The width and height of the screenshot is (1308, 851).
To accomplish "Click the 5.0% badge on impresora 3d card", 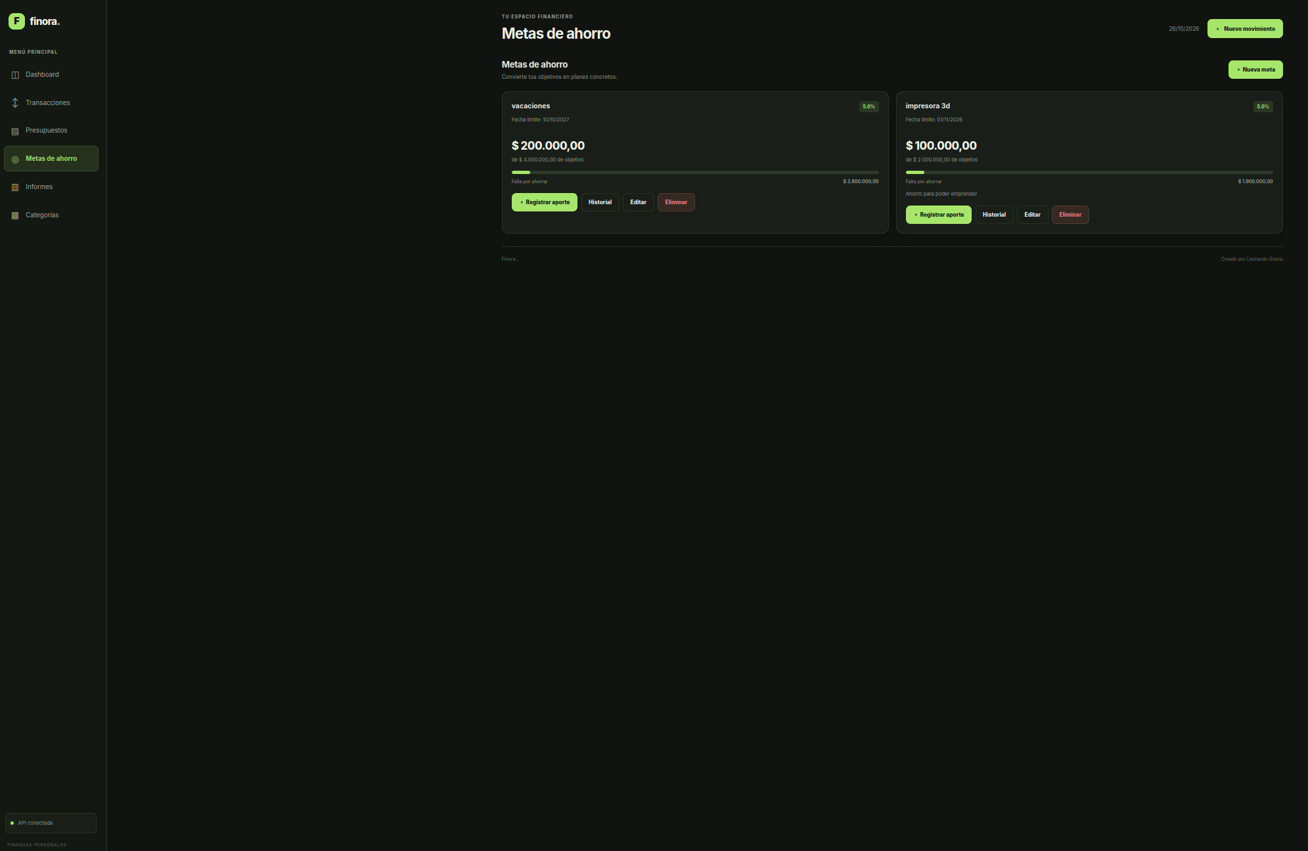I will (1263, 106).
